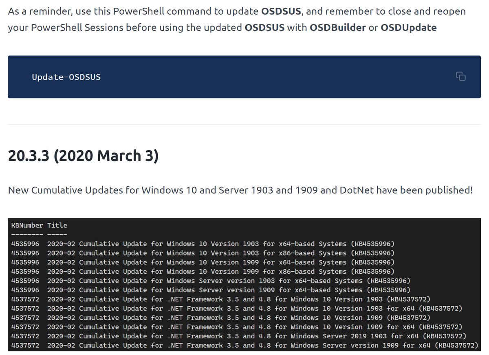Click .NET Framework row ending Version 1909 (KB4537572)
The image size is (489, 355).
point(221,318)
